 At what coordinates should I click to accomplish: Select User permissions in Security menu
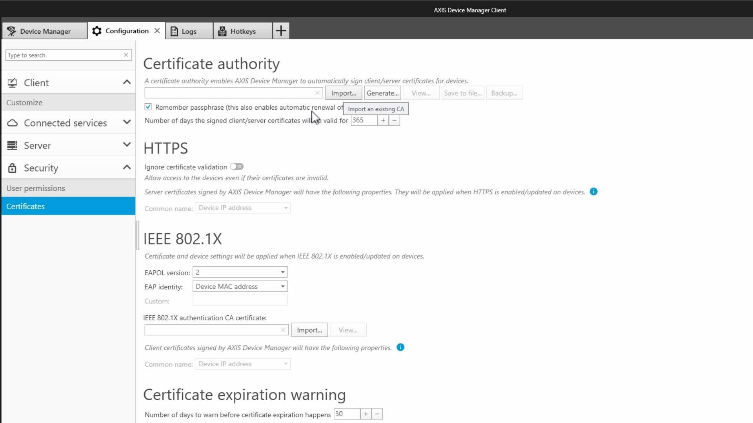tap(36, 188)
